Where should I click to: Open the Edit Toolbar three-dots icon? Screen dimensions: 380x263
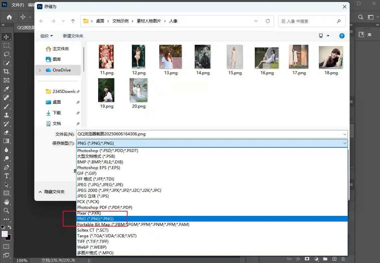click(7, 219)
